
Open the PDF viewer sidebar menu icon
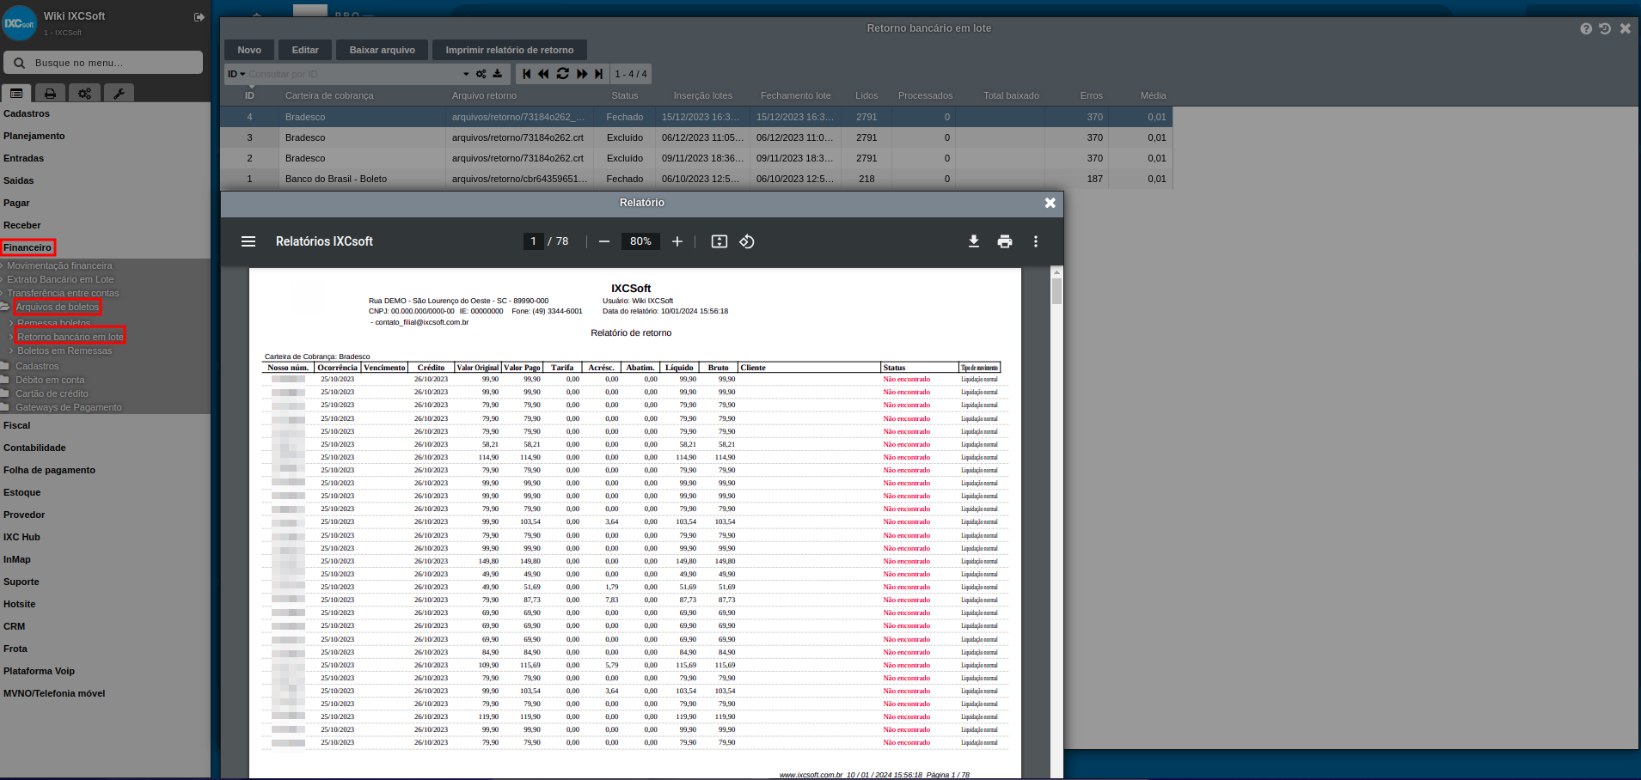[248, 241]
